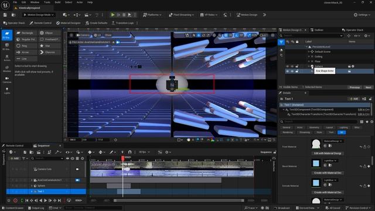
Task: Open the Actors tool category in sidebar
Action: click(7, 57)
